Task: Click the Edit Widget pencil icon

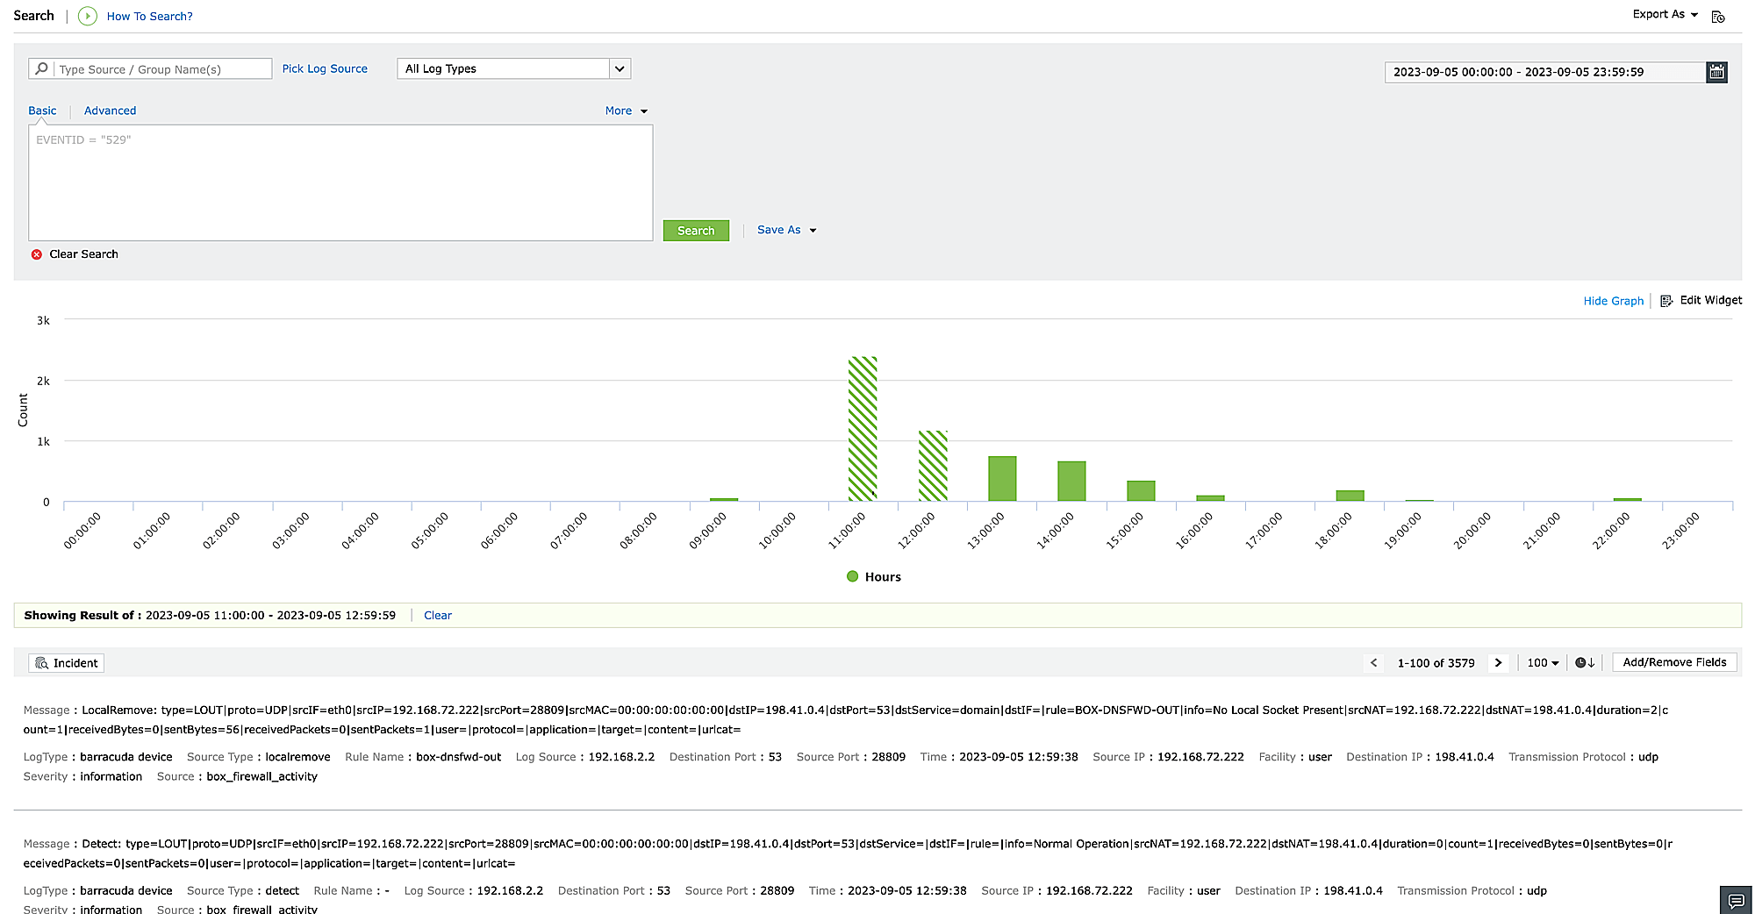Action: [x=1666, y=301]
